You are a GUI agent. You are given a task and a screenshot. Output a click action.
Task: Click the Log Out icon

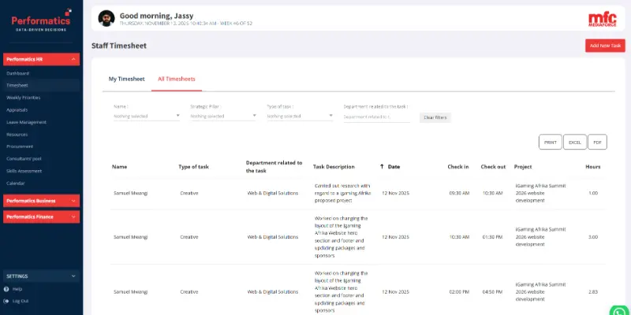tap(6, 301)
